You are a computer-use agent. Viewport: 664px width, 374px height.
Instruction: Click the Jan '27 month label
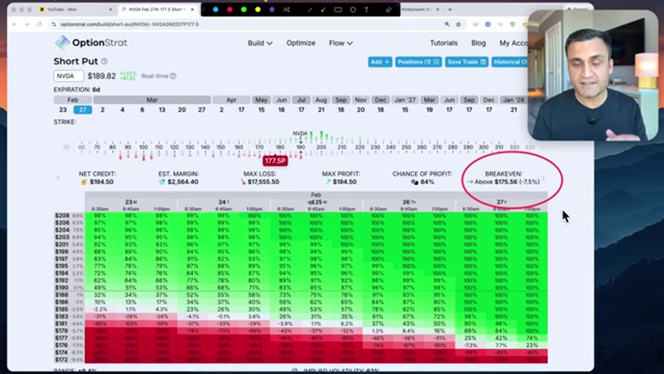pos(405,100)
